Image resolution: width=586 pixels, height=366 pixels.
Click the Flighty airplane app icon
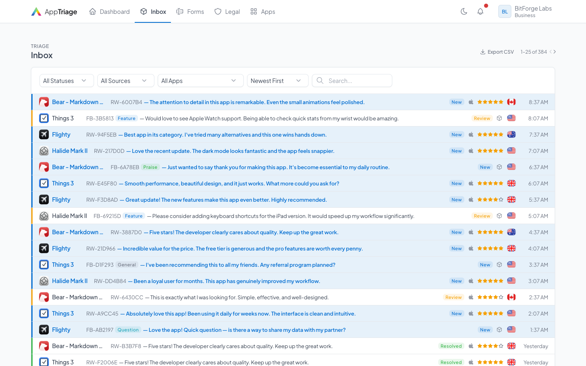tap(44, 134)
